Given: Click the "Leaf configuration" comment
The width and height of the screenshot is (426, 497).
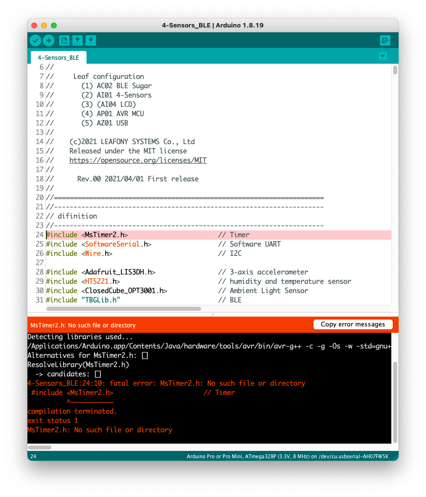Looking at the screenshot, I should point(109,76).
